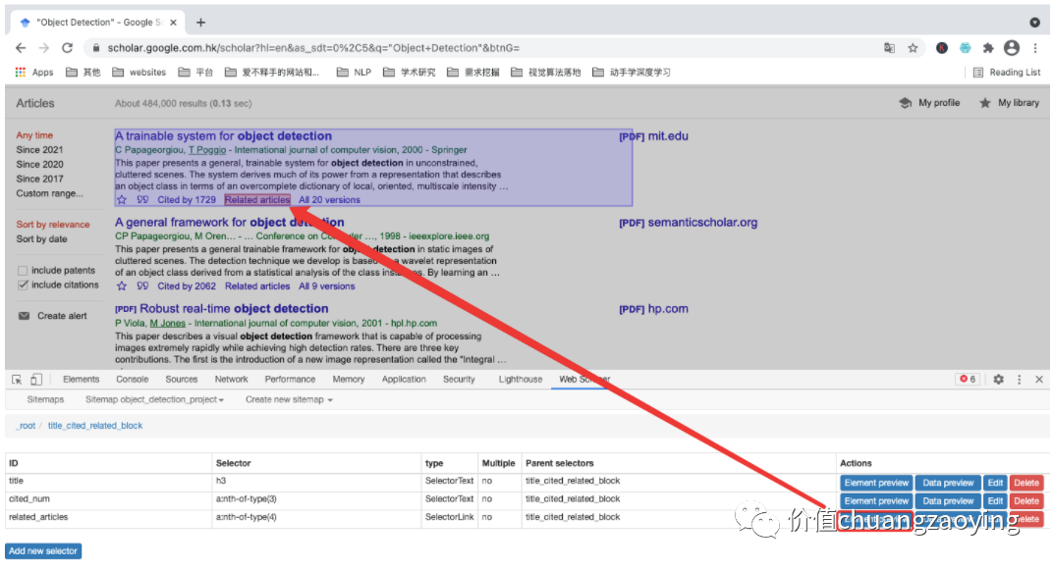Open the Chrome profile avatar
1054x569 pixels.
point(1012,48)
